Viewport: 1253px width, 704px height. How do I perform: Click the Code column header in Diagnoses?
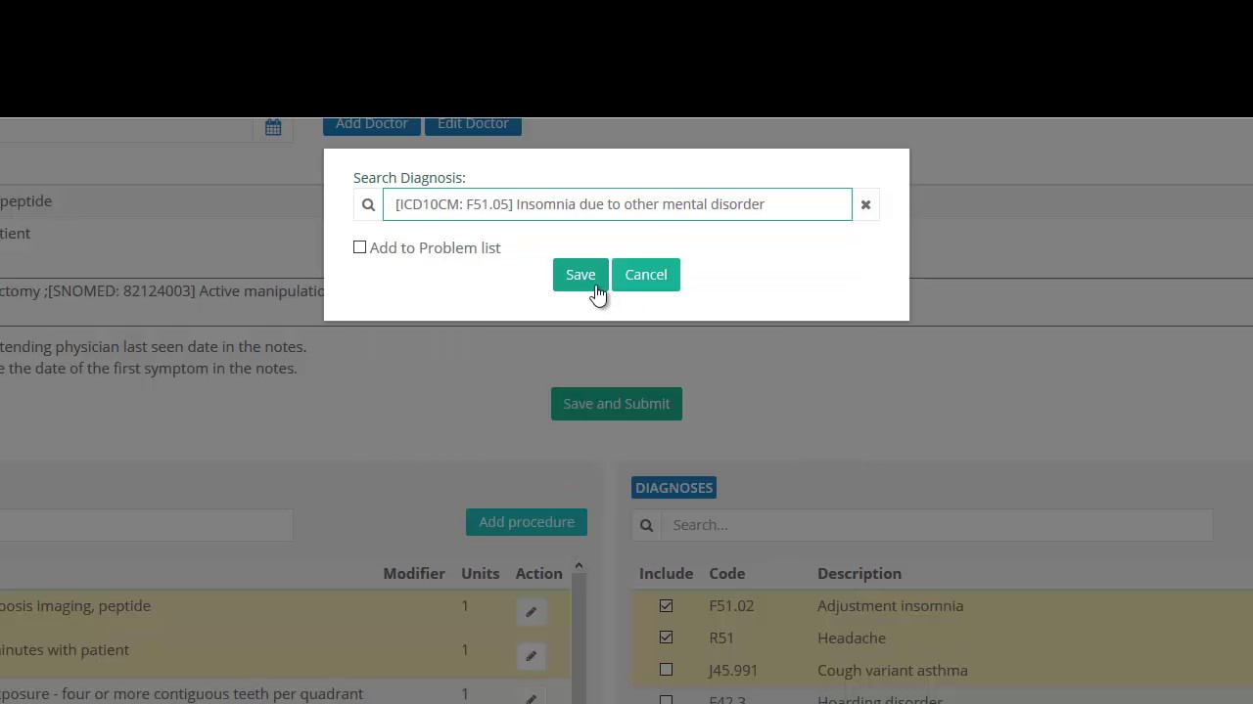727,574
